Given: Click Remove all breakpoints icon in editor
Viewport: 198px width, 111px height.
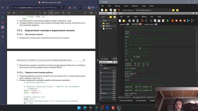Looking at the screenshot, I should click(x=184, y=21).
